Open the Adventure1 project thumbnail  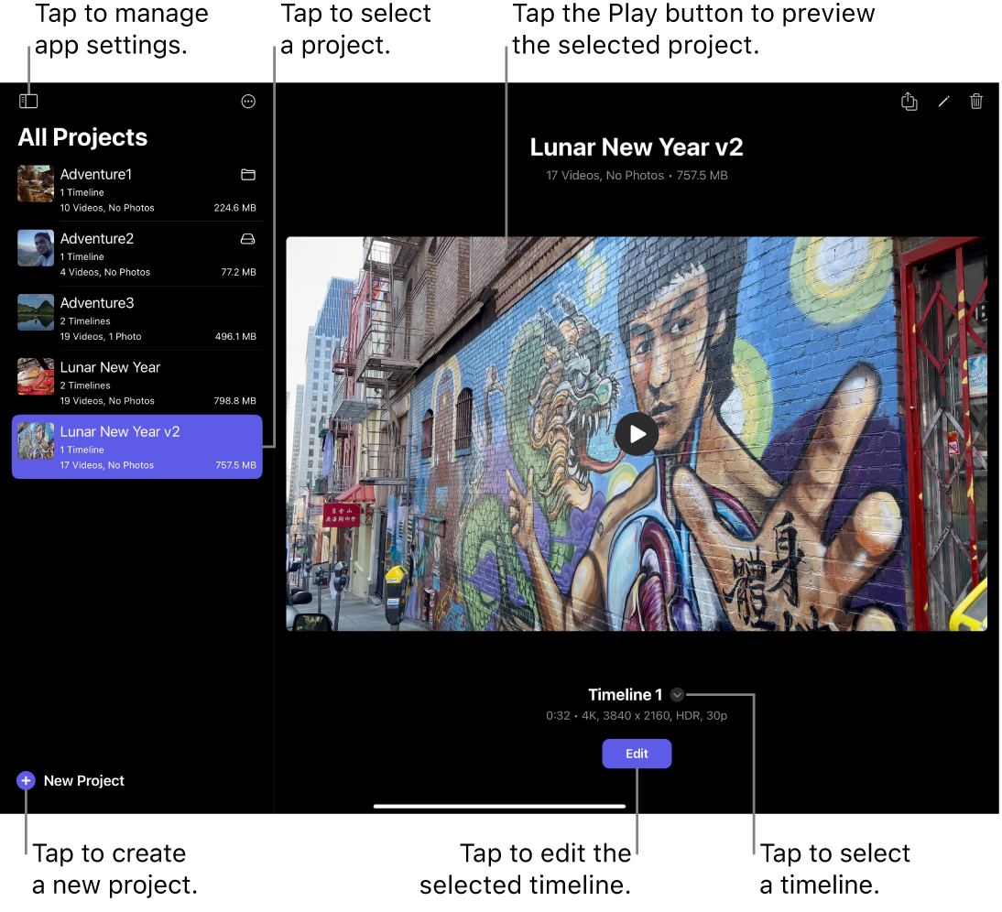[35, 183]
